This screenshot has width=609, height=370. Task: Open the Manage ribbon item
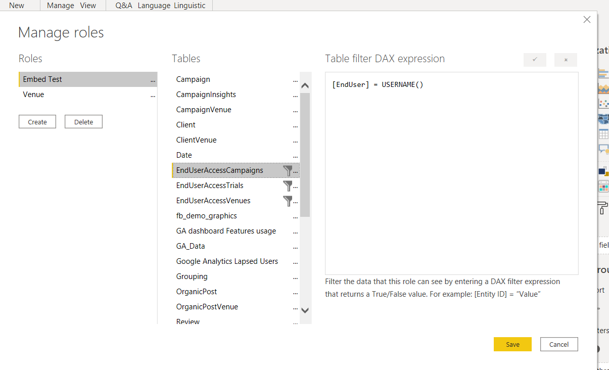tap(61, 6)
